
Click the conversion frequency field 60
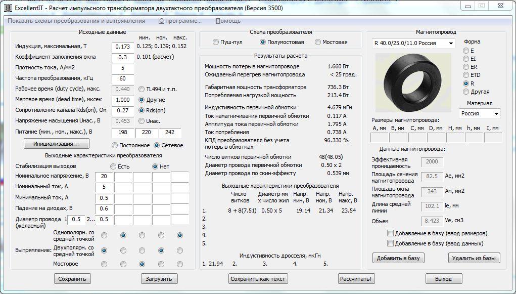(x=123, y=79)
